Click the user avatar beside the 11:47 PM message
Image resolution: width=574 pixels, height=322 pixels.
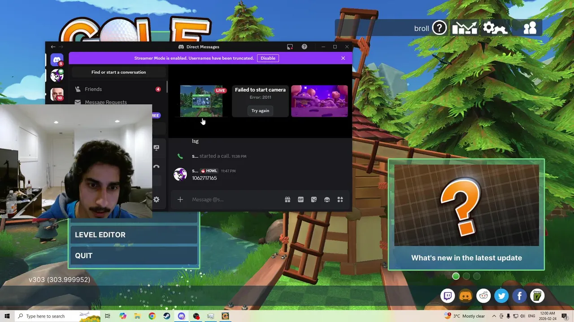pyautogui.click(x=180, y=174)
